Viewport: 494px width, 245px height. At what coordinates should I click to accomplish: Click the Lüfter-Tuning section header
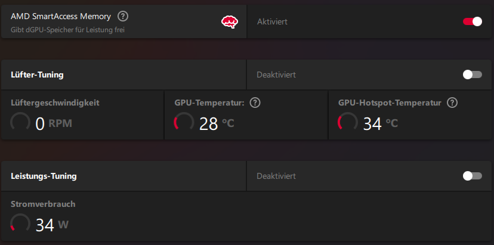click(x=38, y=75)
